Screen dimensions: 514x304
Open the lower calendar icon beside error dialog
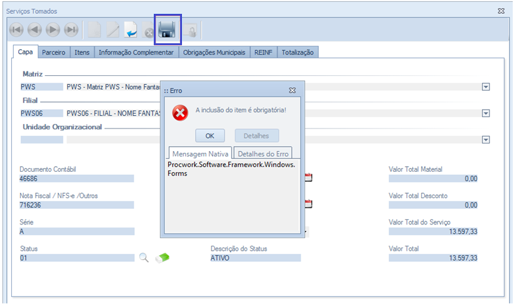309,204
